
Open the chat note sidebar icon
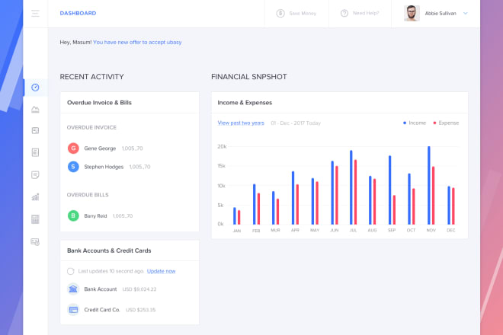tap(35, 174)
